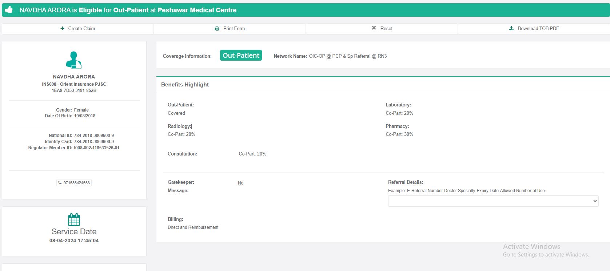
Task: Click the calendar icon above Service Date
Action: coord(74,220)
